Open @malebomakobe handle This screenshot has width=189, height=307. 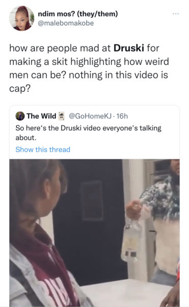tap(66, 23)
